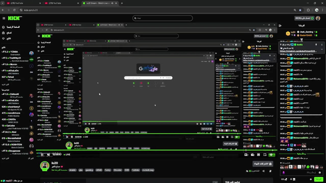Open user profile avatar in Kick header

click(x=318, y=18)
